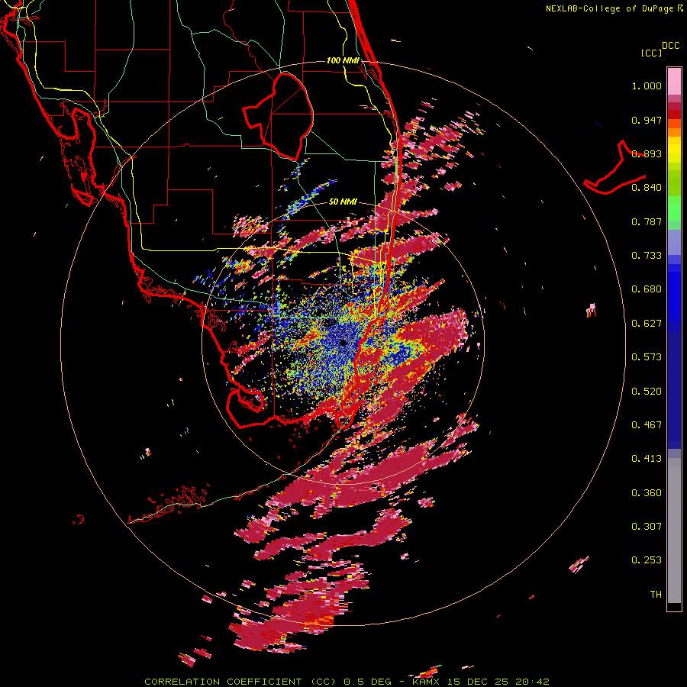Select the 0.520 color scale value

647,392
